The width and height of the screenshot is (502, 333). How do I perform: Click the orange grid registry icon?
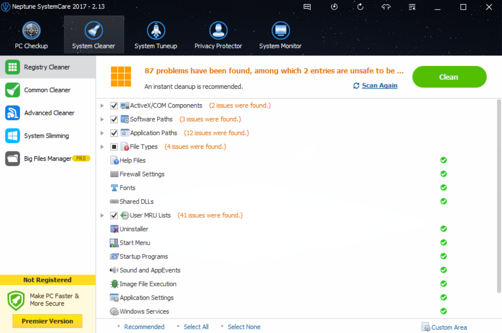121,76
